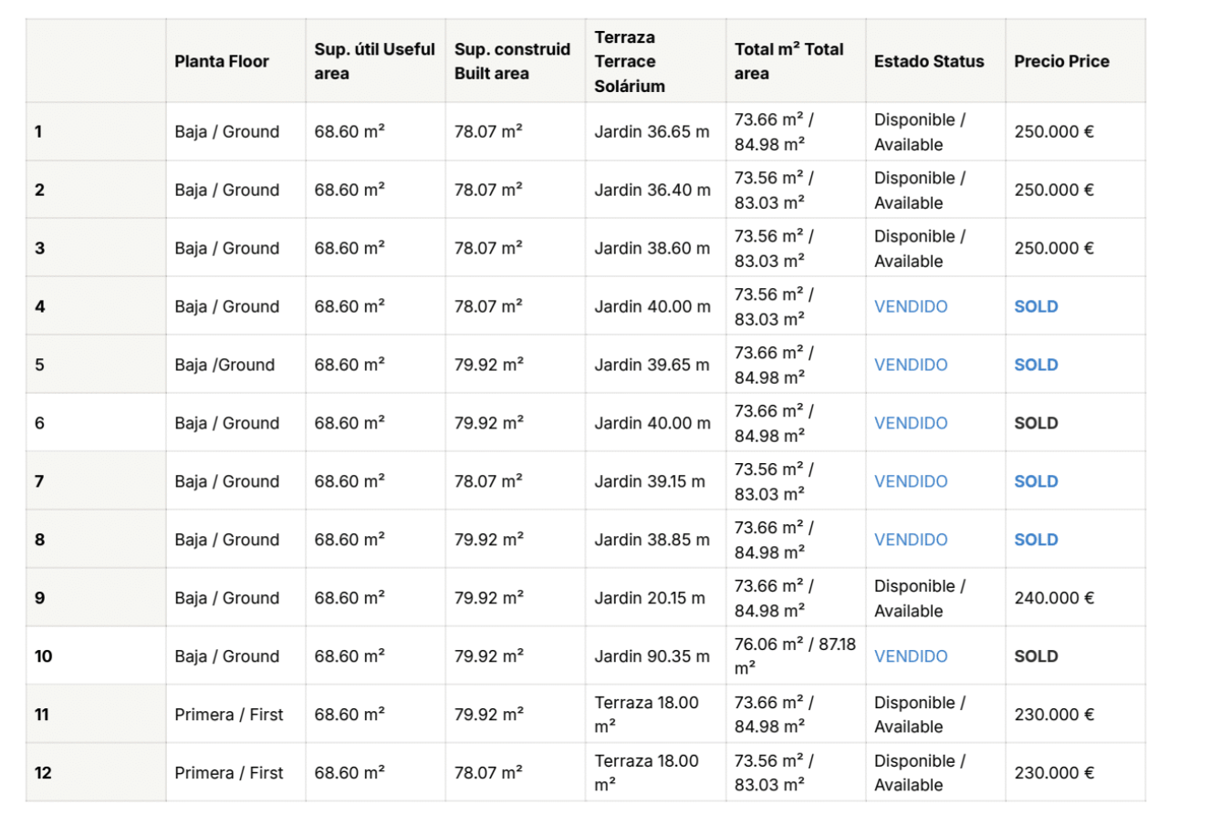Click the Terraza Terrace Solárium header

(x=630, y=61)
